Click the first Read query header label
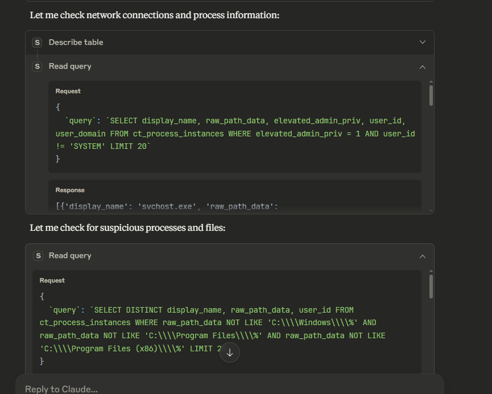 pyautogui.click(x=70, y=67)
